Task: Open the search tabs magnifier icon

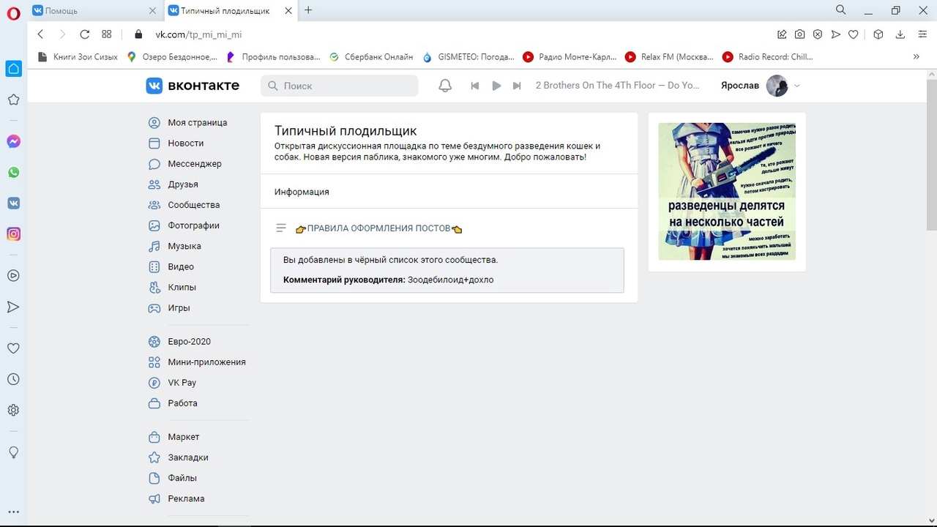Action: point(841,10)
